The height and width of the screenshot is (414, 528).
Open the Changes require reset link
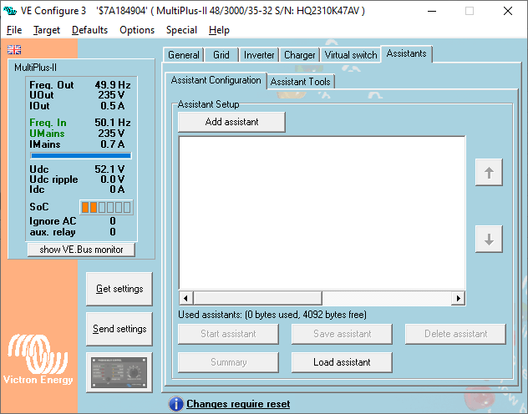click(238, 404)
